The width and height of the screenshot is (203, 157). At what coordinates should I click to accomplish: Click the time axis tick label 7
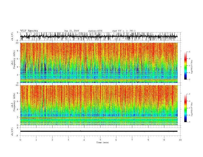click(x=132, y=140)
